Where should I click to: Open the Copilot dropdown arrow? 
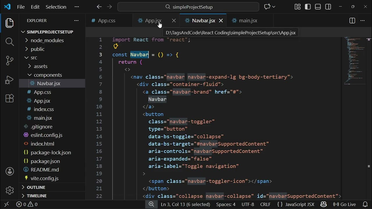tap(274, 7)
